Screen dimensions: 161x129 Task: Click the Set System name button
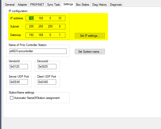point(90,52)
